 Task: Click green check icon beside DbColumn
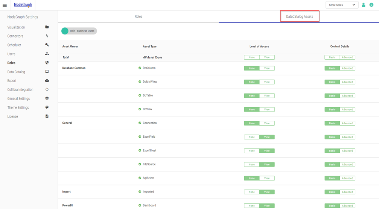coord(140,68)
